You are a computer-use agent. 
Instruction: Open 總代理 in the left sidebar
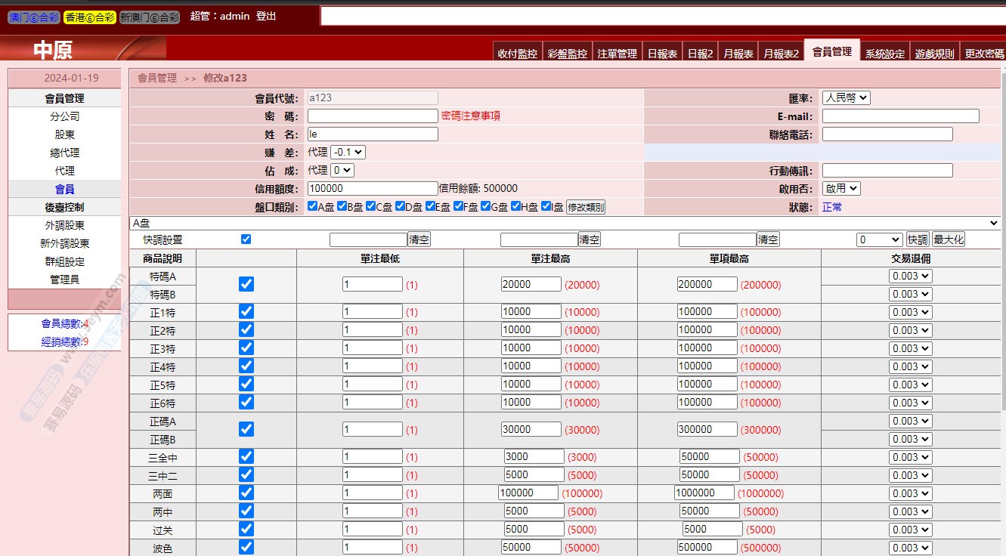coord(65,153)
